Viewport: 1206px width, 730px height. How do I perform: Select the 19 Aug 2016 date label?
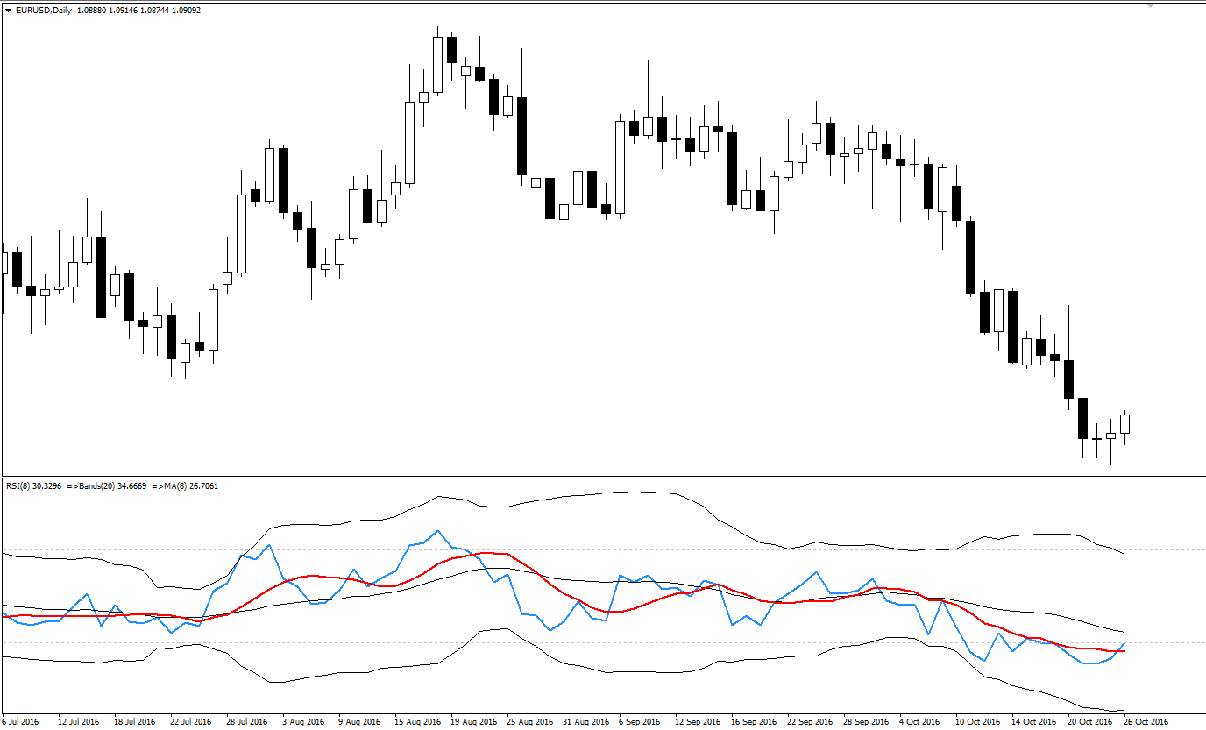[472, 722]
